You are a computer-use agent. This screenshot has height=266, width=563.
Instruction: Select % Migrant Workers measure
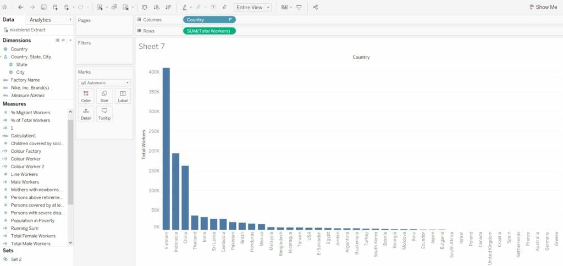pyautogui.click(x=31, y=113)
